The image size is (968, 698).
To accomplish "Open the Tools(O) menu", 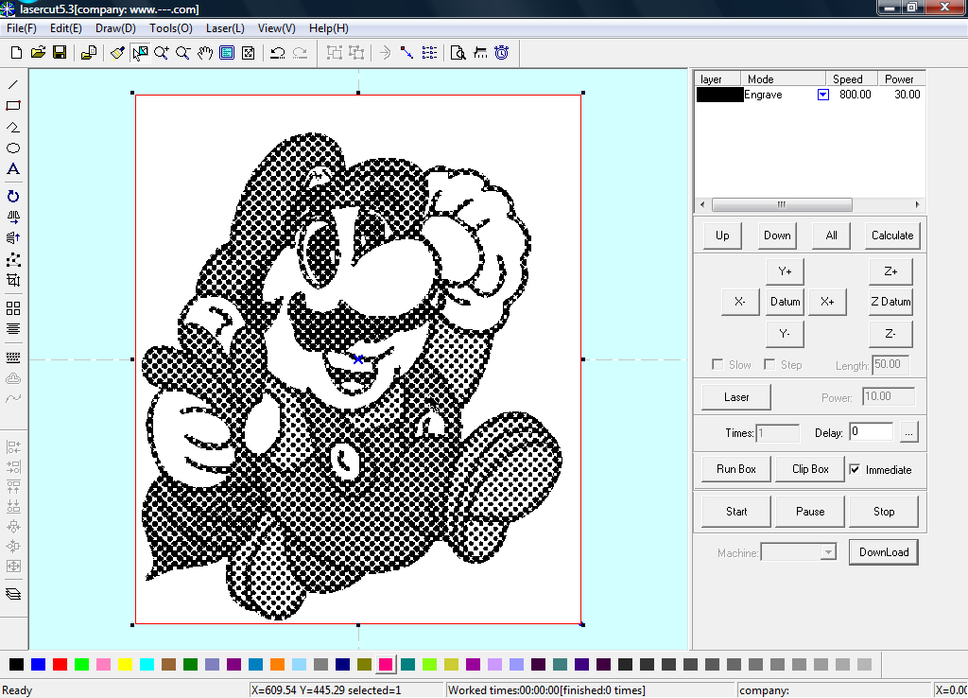I will (x=171, y=28).
